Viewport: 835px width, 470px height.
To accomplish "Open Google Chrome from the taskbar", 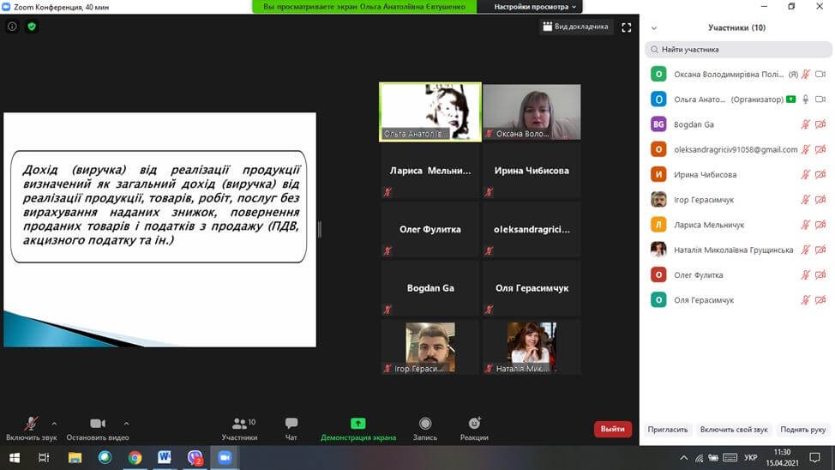I will (x=135, y=458).
